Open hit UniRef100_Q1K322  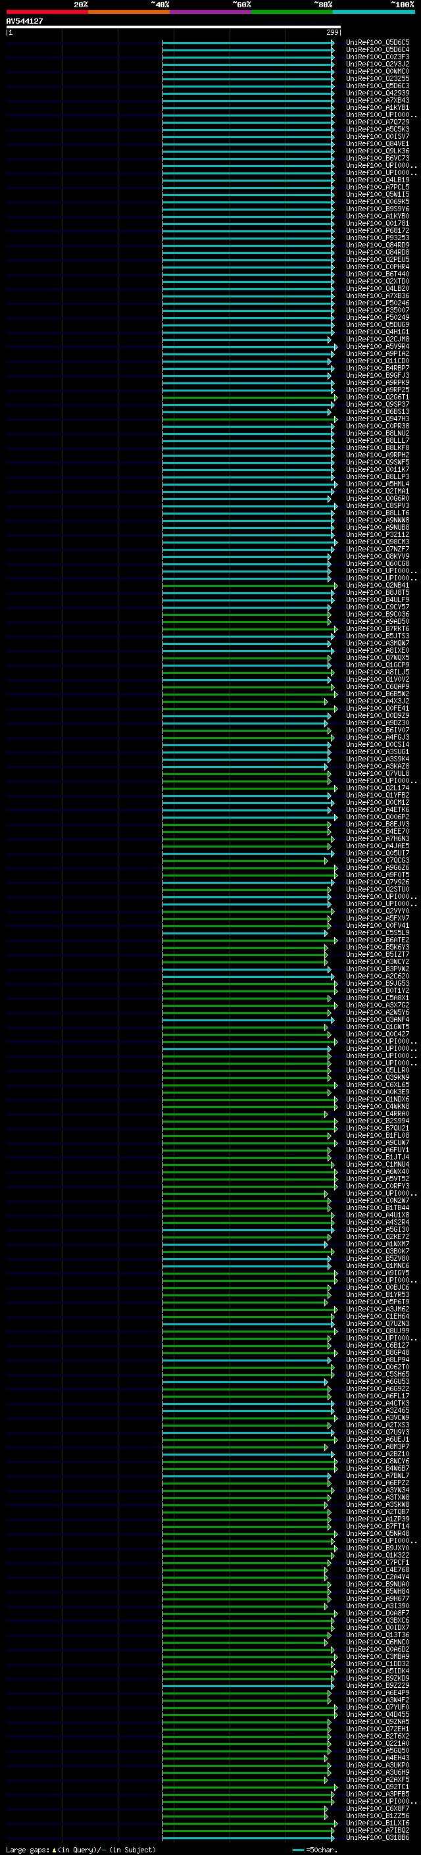pyautogui.click(x=378, y=1555)
